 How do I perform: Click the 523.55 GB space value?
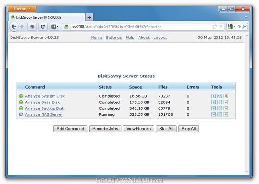click(x=139, y=114)
